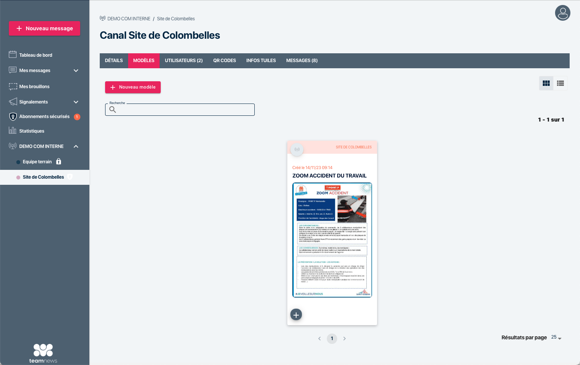580x365 pixels.
Task: Open the user profile avatar icon
Action: 562,13
